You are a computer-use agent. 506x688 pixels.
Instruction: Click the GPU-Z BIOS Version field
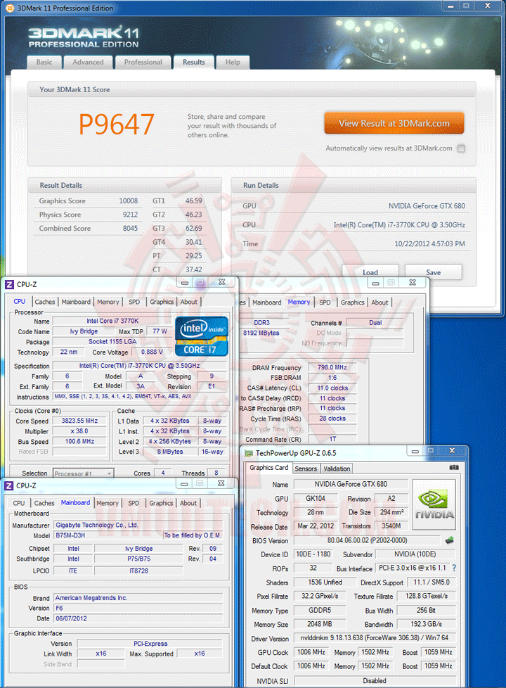click(368, 540)
